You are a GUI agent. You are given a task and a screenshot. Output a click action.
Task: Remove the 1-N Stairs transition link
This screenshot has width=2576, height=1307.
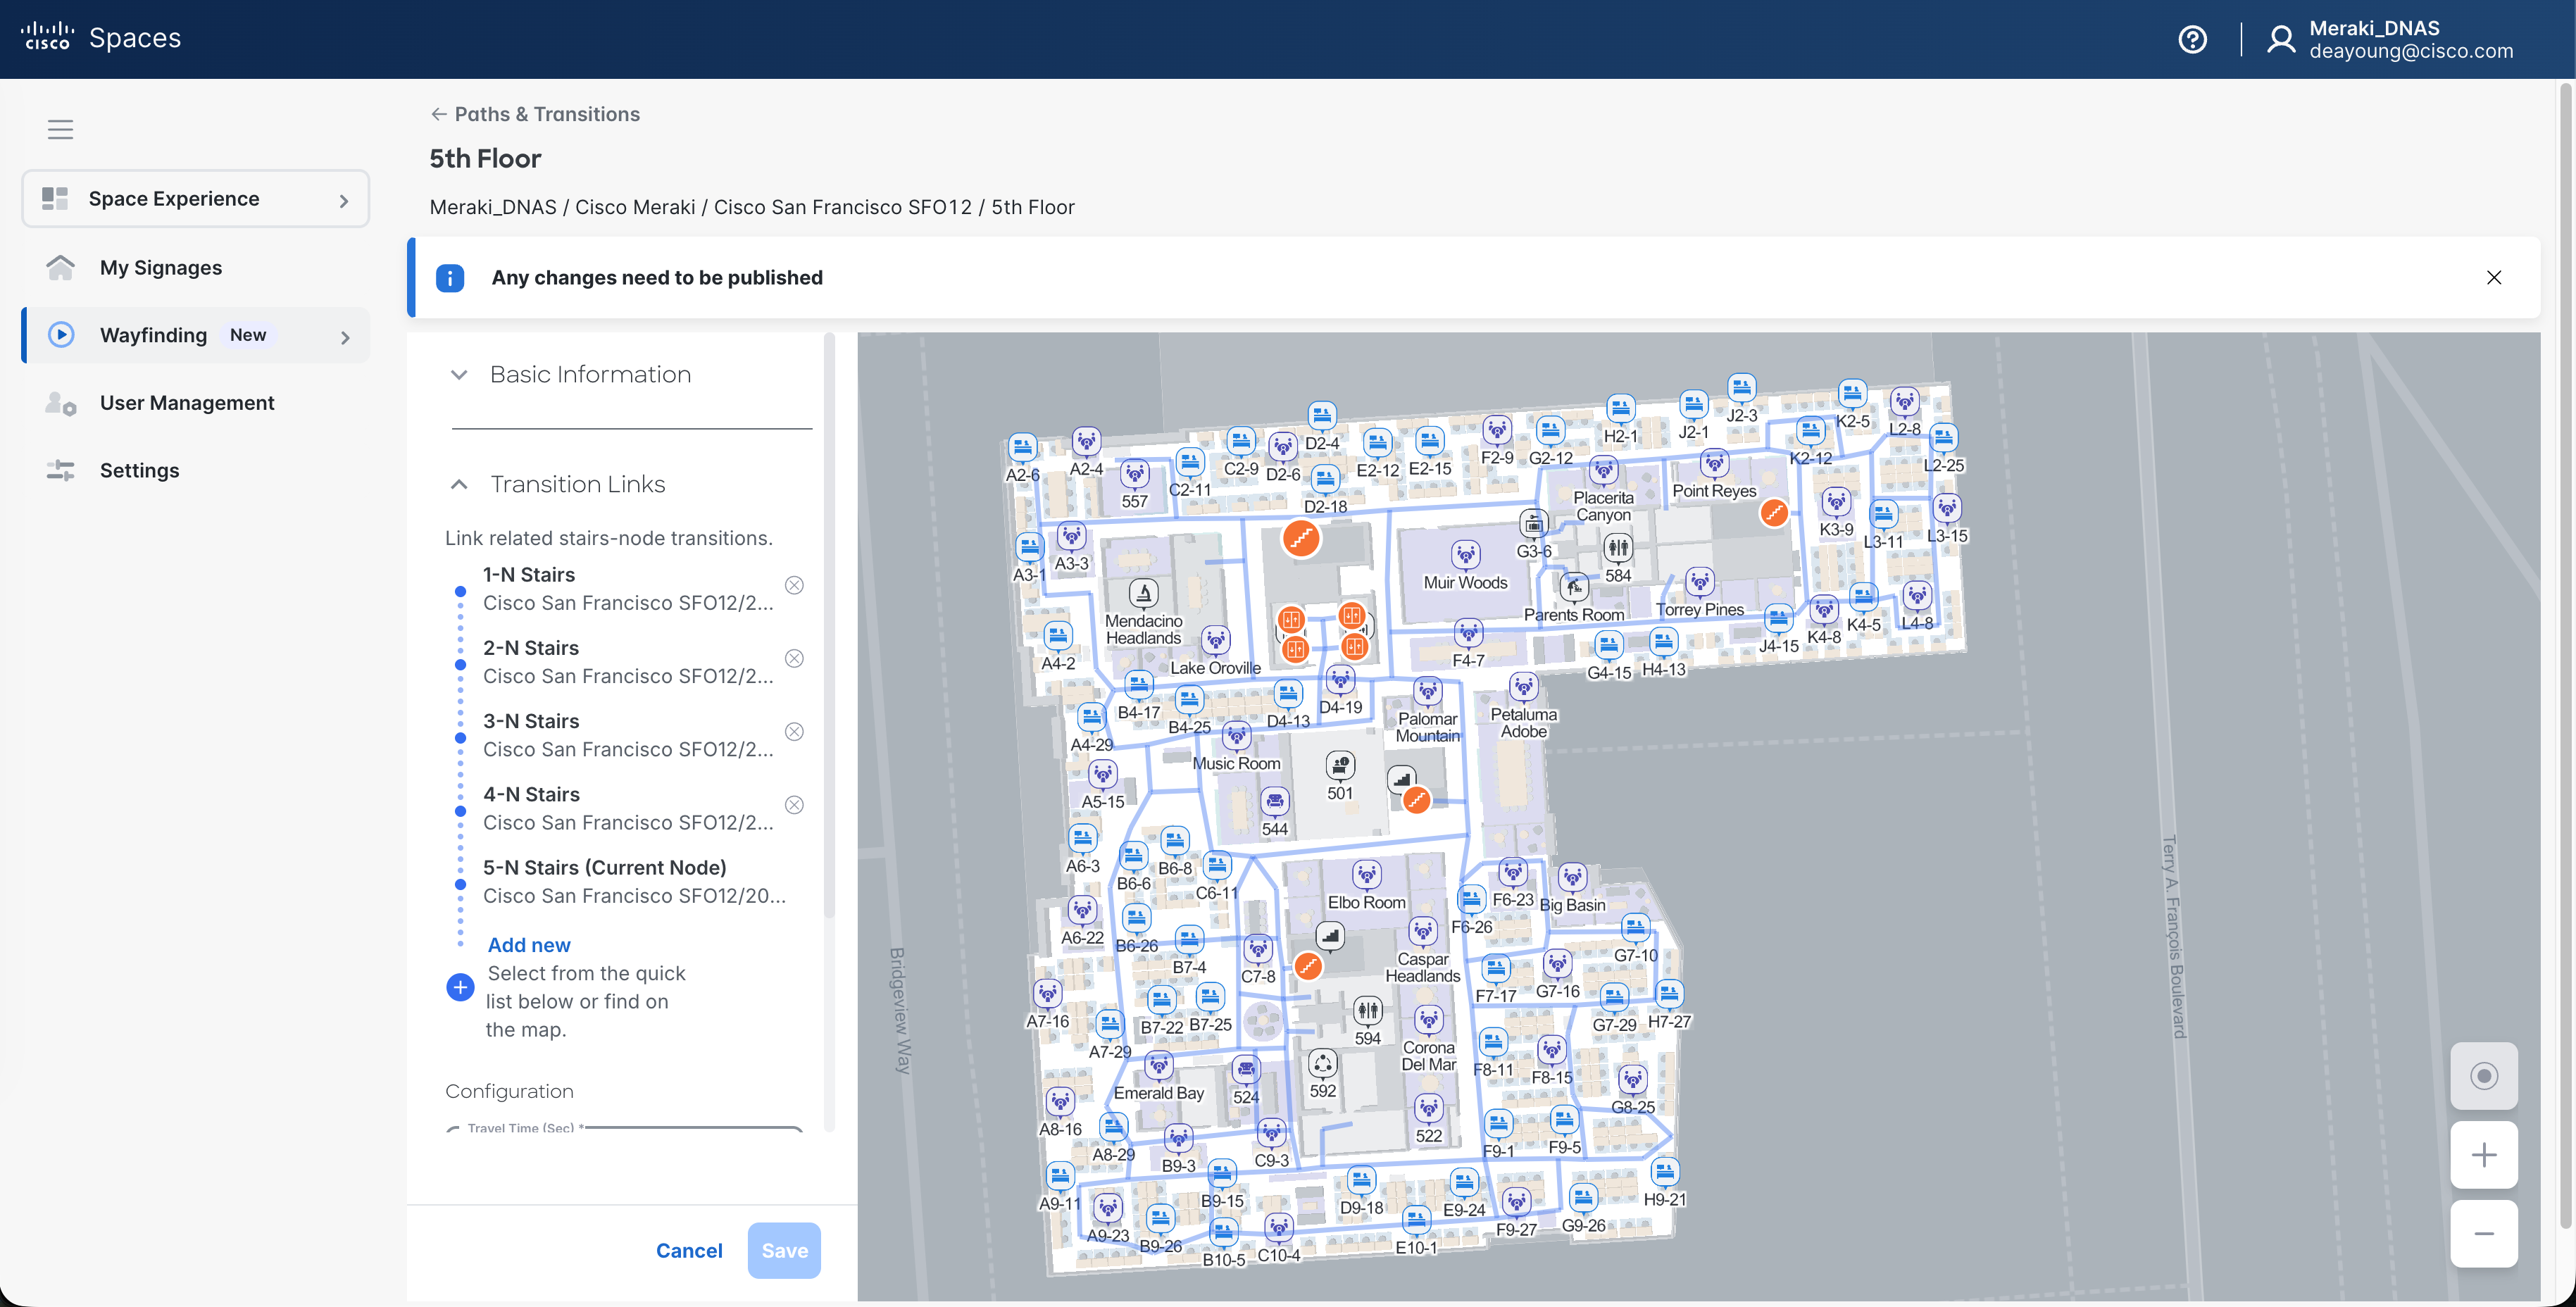pos(794,585)
